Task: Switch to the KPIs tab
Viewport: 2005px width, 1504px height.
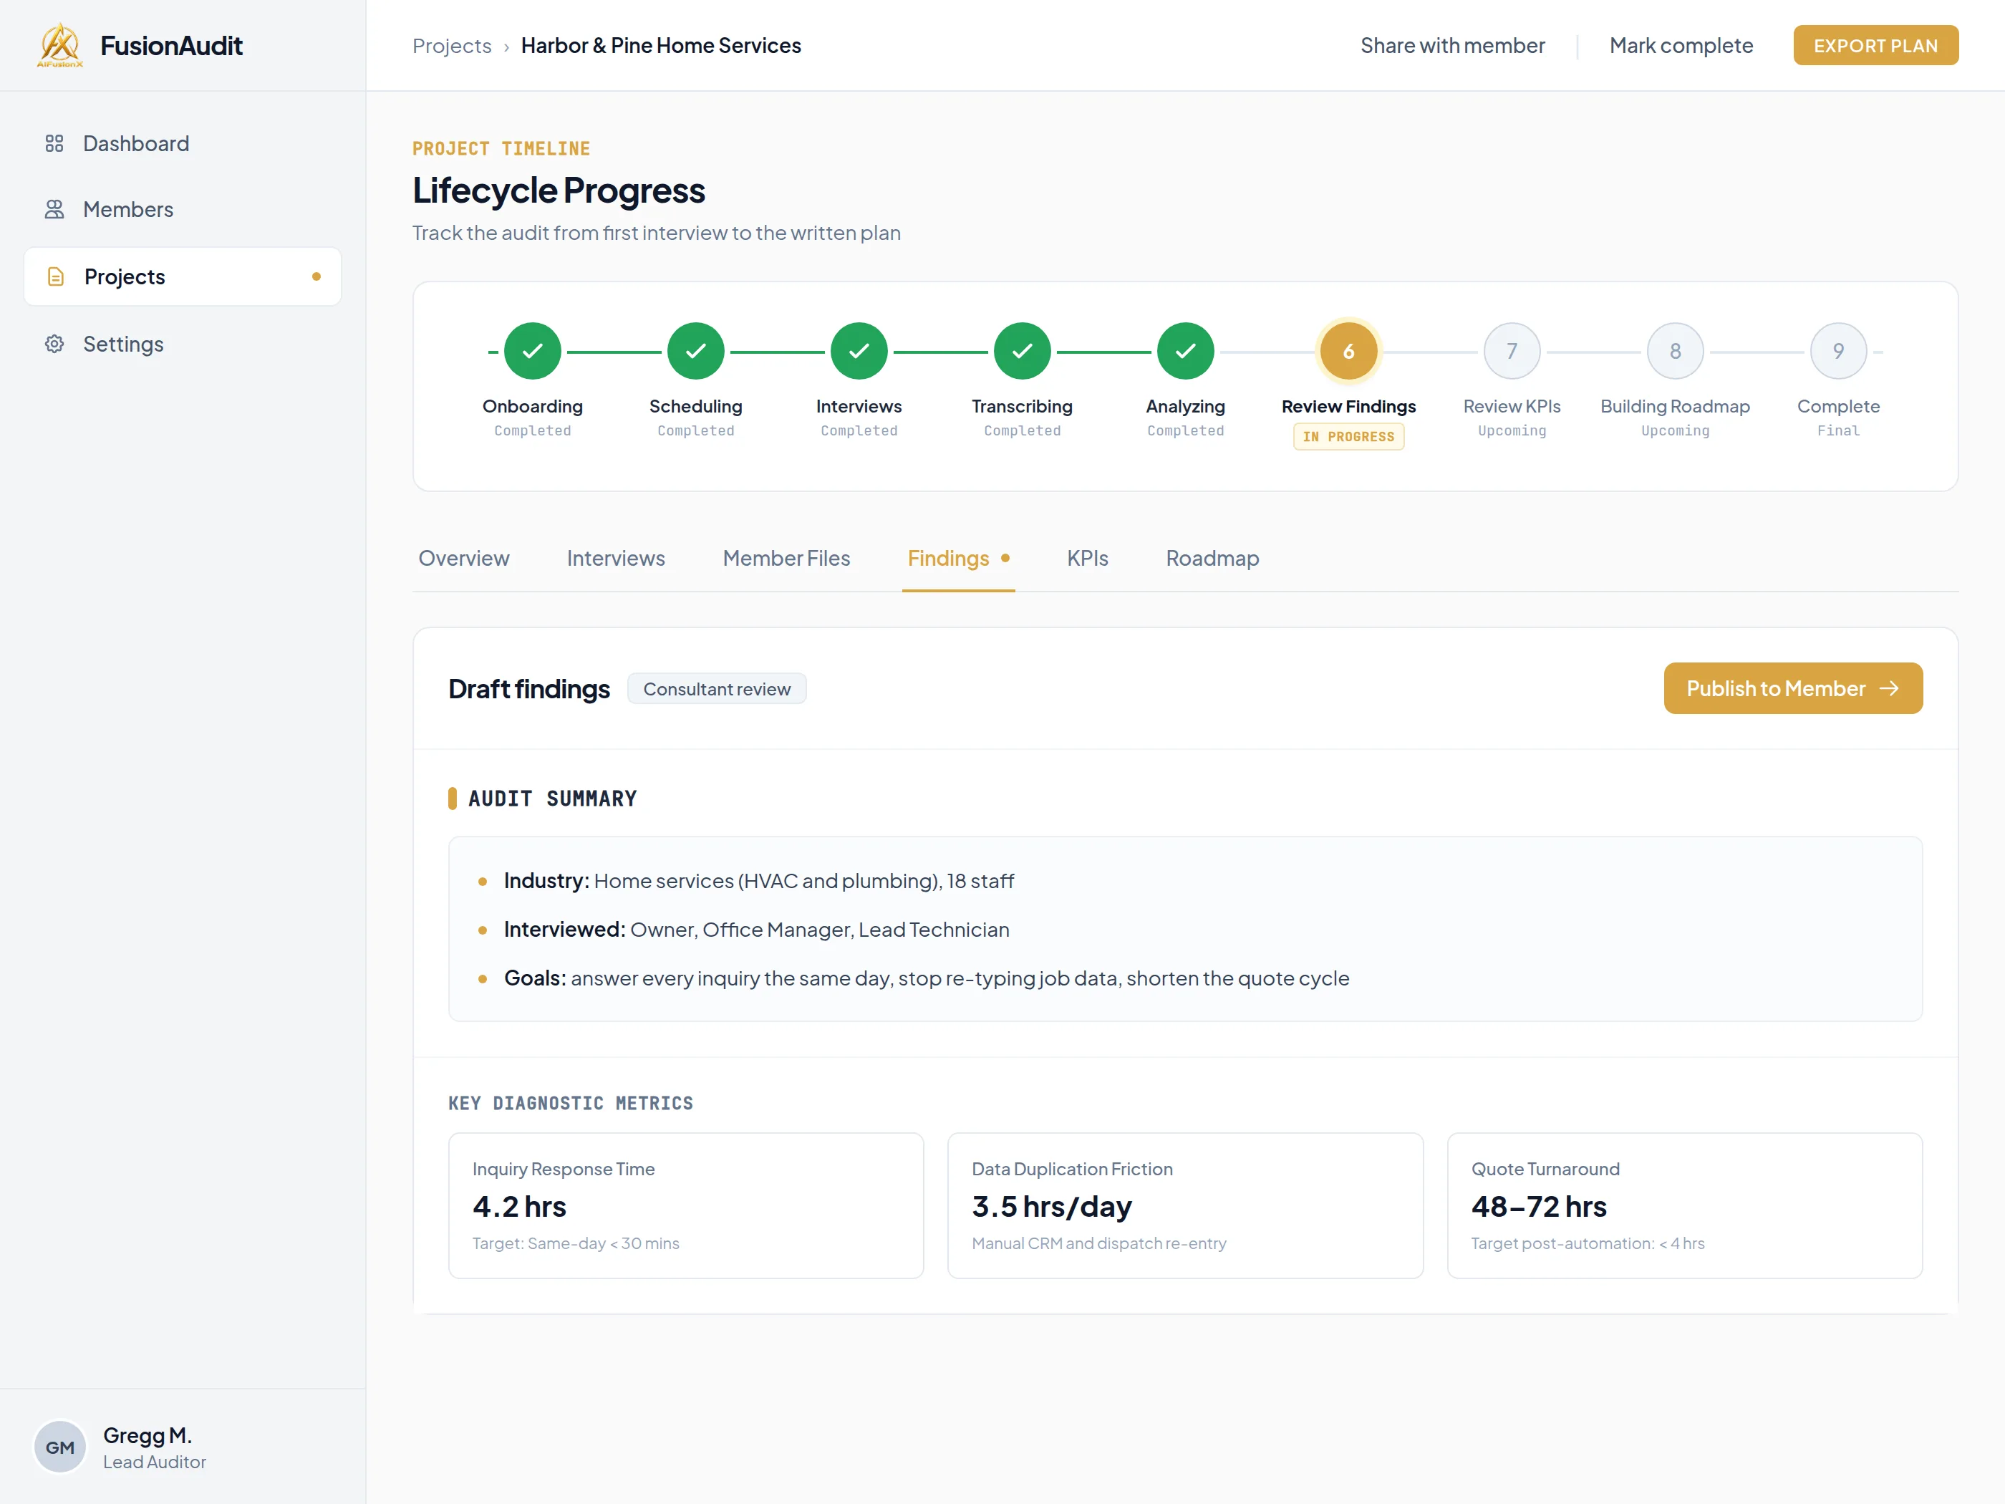Action: tap(1087, 559)
